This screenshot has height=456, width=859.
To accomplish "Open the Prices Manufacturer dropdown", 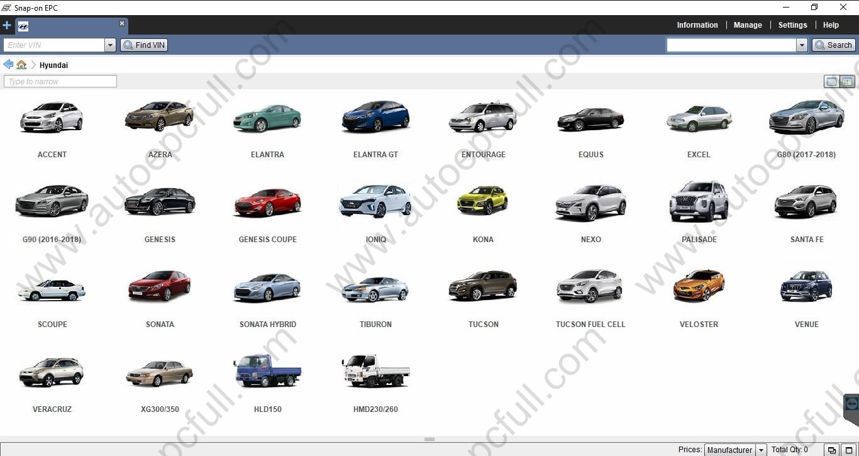I will 735,450.
